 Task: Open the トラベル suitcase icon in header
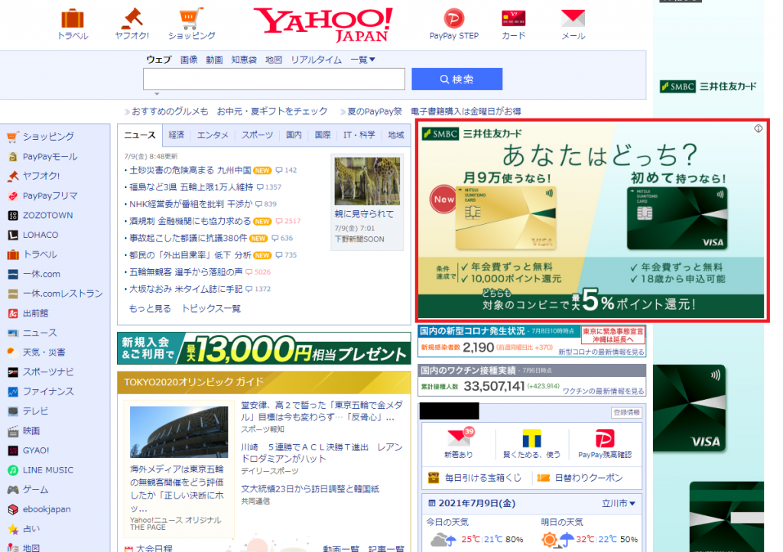point(73,18)
